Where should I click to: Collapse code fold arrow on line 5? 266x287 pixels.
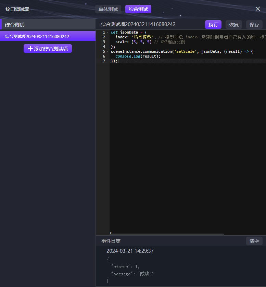pos(107,52)
